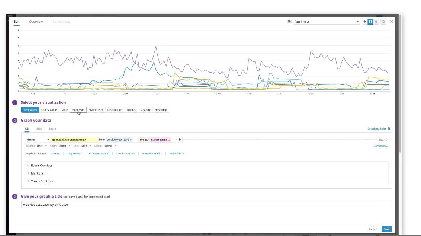Viewport: 421px width, 236px height.
Task: Expand the Y-Axis Controls section
Action: (42, 181)
